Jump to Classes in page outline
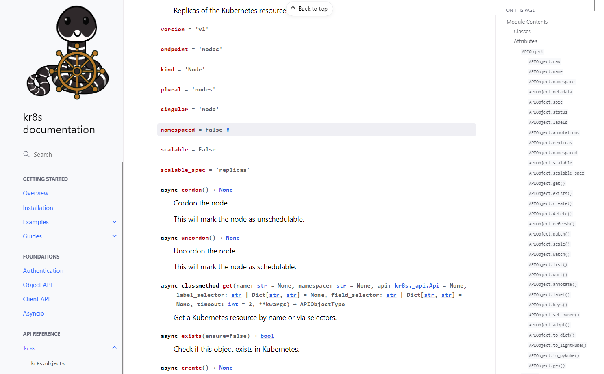Viewport: 604px width, 374px height. click(522, 32)
